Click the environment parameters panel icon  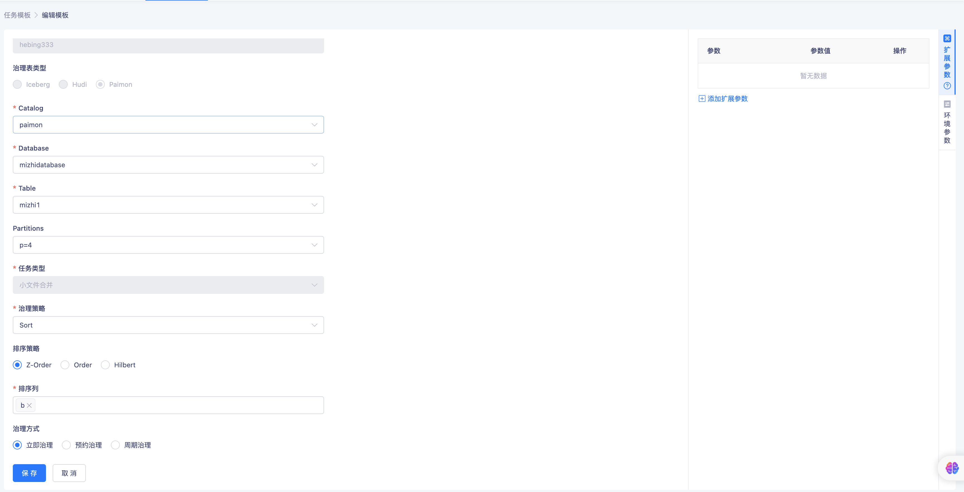pyautogui.click(x=947, y=104)
